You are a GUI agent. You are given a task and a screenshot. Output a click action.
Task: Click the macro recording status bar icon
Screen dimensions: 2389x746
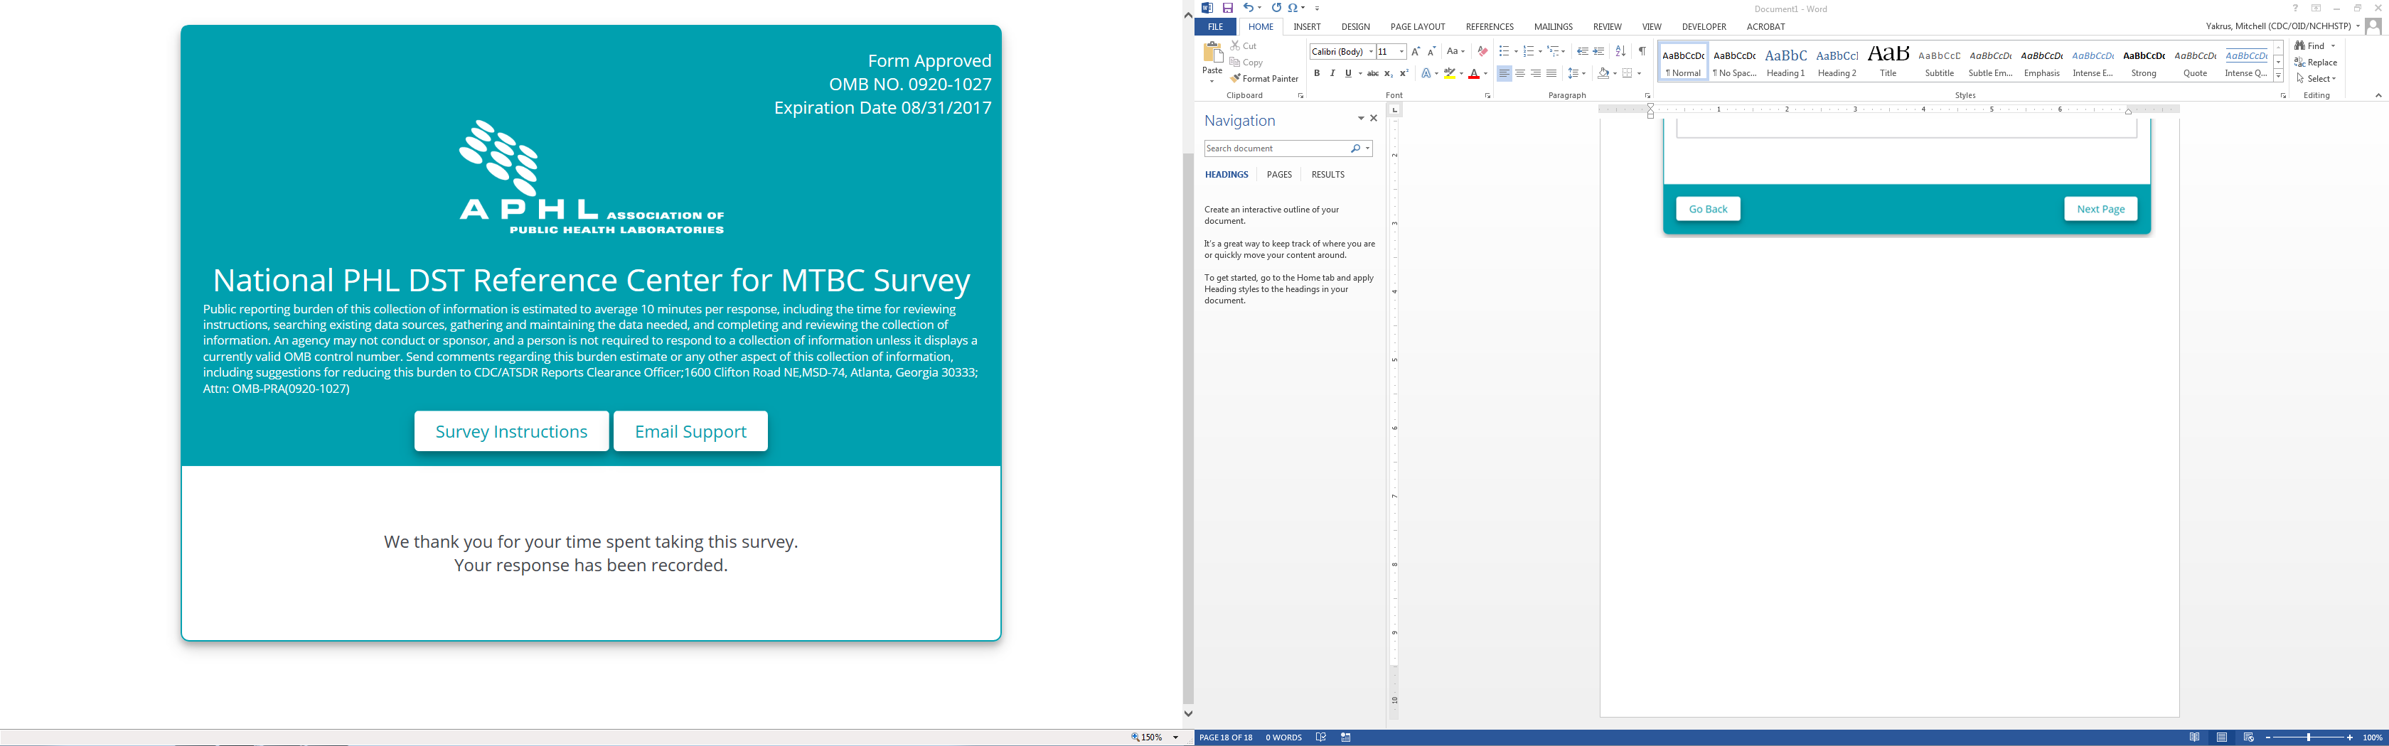(x=1346, y=737)
